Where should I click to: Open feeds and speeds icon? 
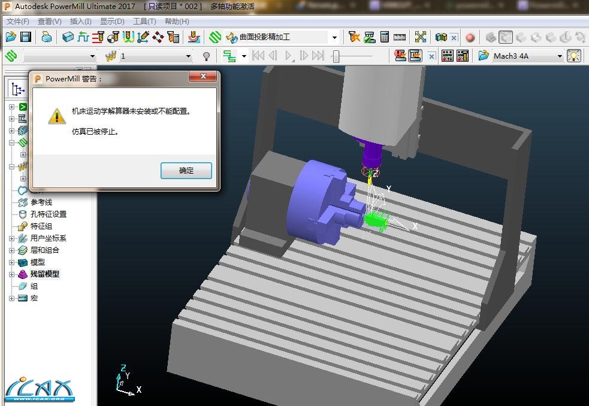coord(98,37)
